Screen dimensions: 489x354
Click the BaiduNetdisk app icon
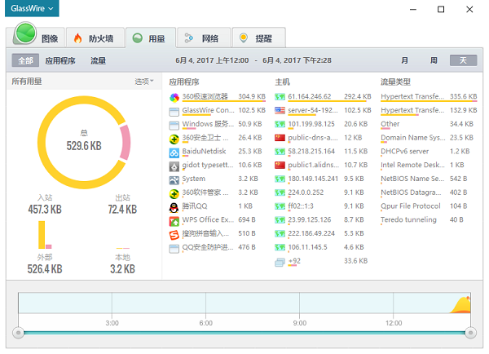(174, 152)
